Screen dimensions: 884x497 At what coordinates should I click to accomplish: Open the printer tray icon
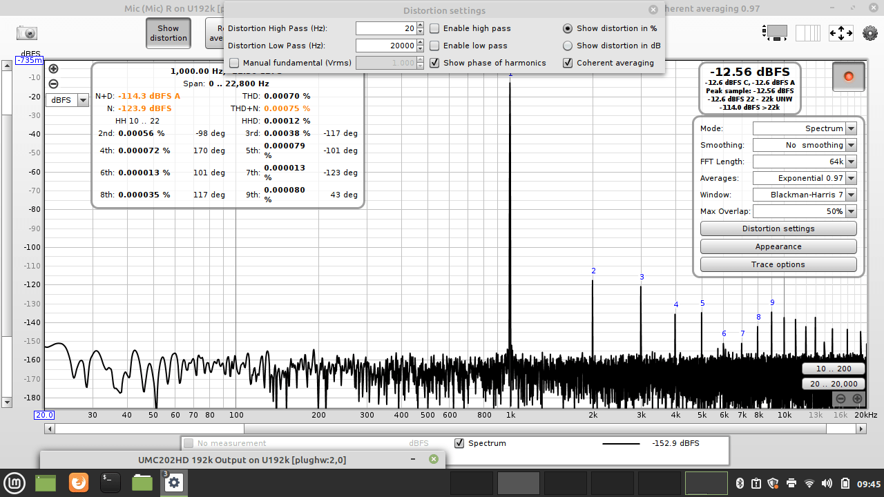click(791, 483)
